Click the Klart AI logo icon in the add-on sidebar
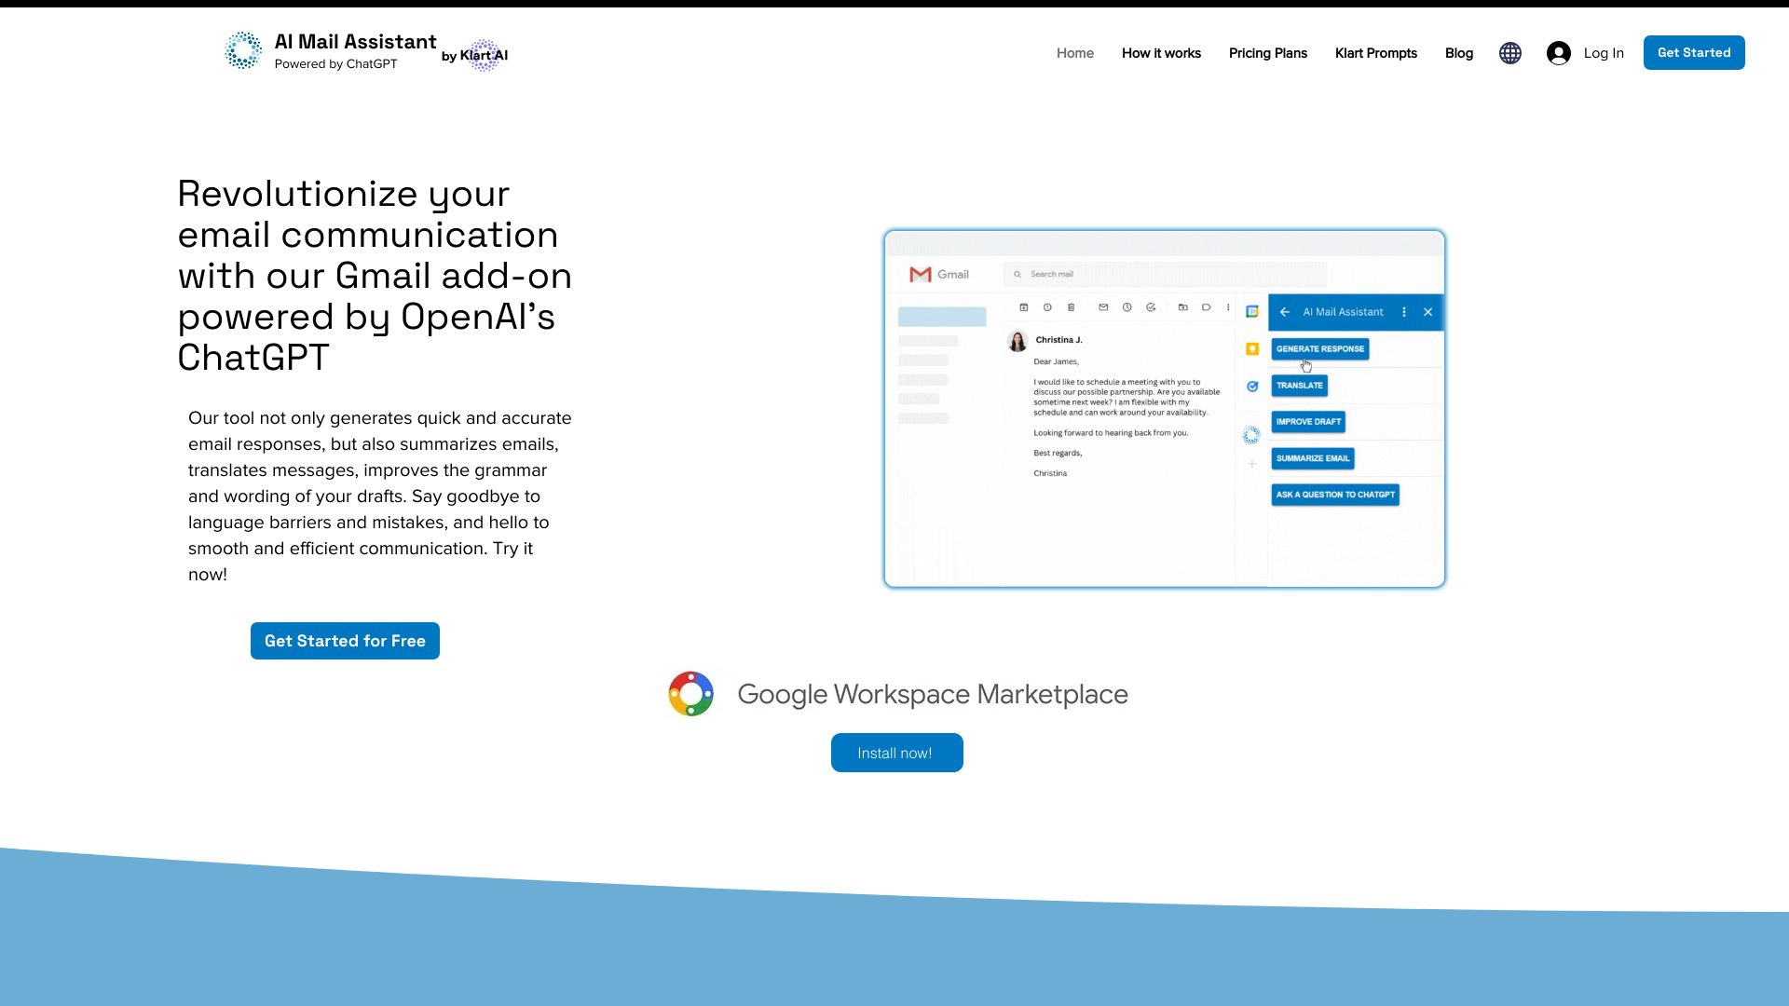This screenshot has height=1006, width=1789. 1252,434
